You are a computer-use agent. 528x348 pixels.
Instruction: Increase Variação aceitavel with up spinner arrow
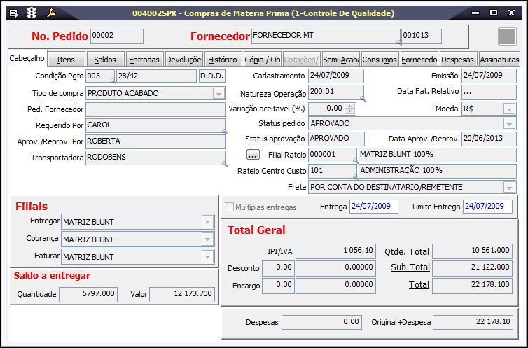coord(350,106)
